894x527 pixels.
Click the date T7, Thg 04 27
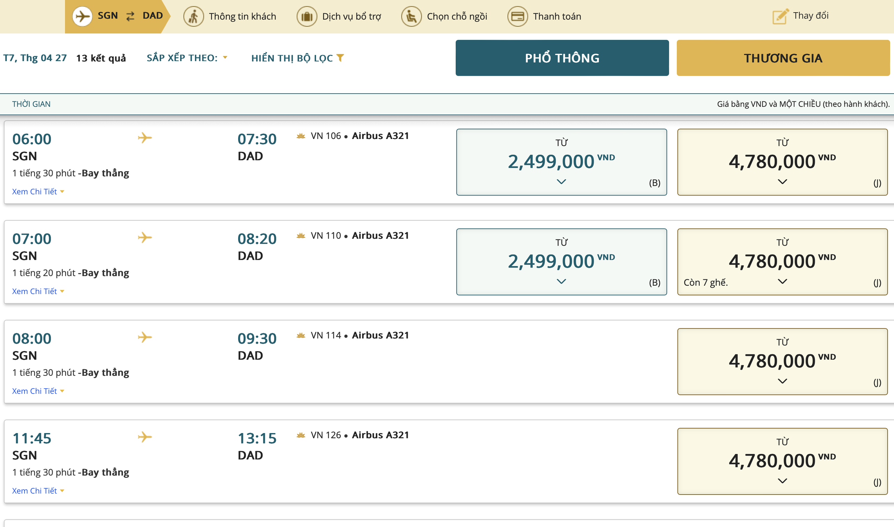pos(35,58)
